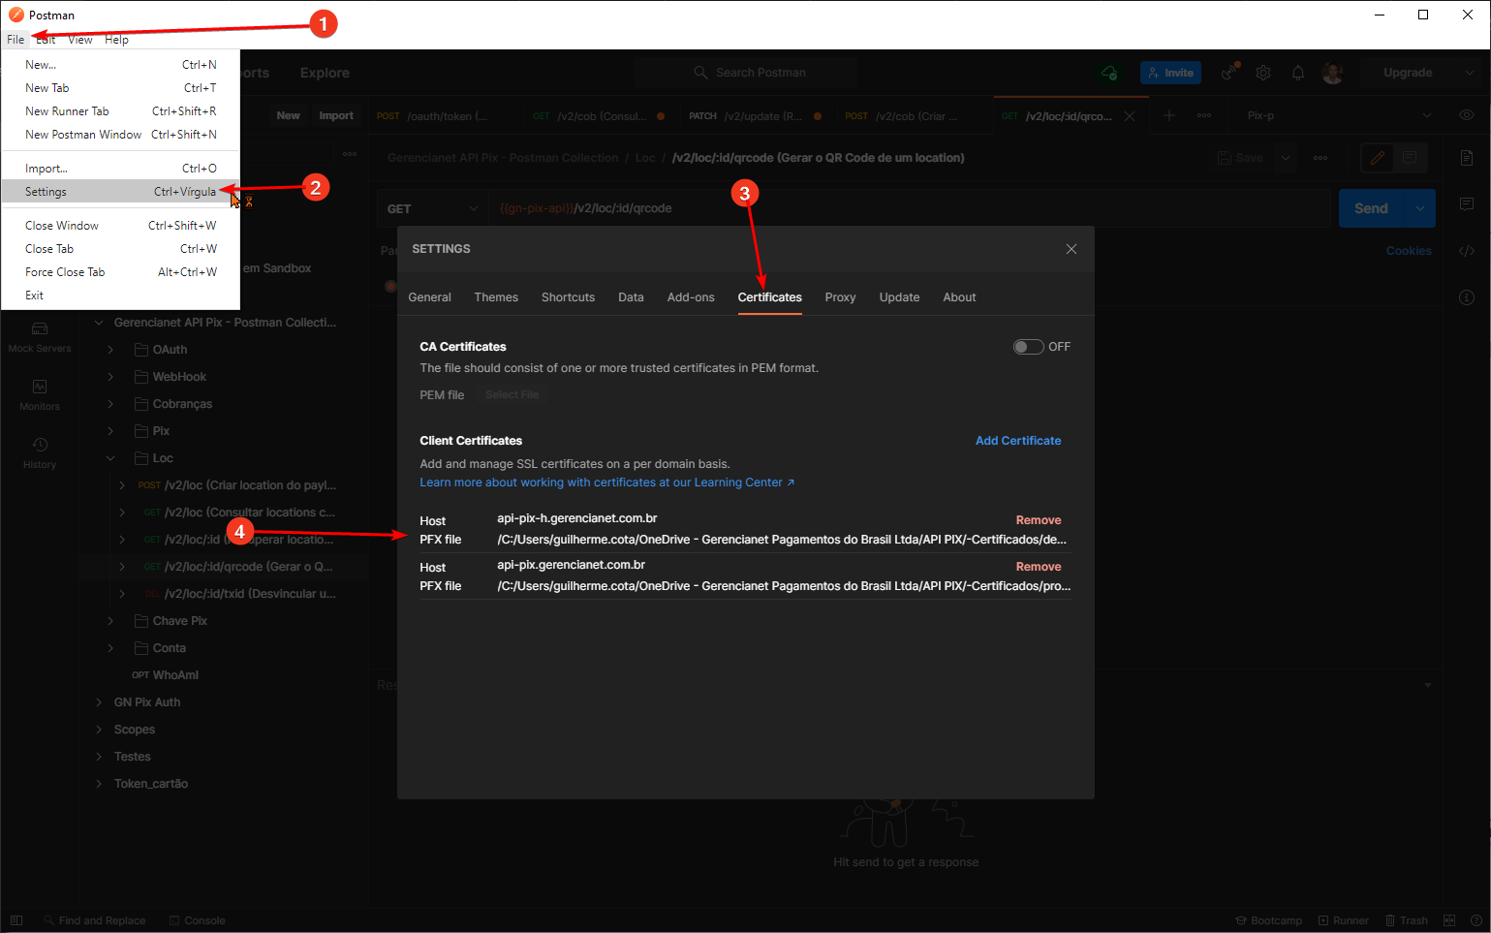Open the Learning Center certificates link
Image resolution: width=1491 pixels, height=933 pixels.
click(606, 482)
